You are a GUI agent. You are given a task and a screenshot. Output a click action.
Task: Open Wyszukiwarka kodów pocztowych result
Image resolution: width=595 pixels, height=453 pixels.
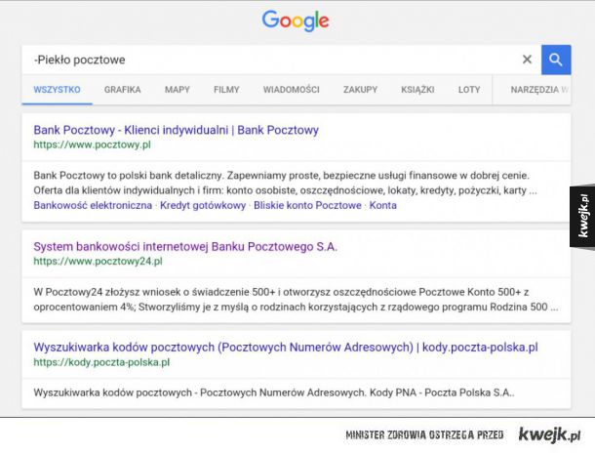tap(286, 347)
